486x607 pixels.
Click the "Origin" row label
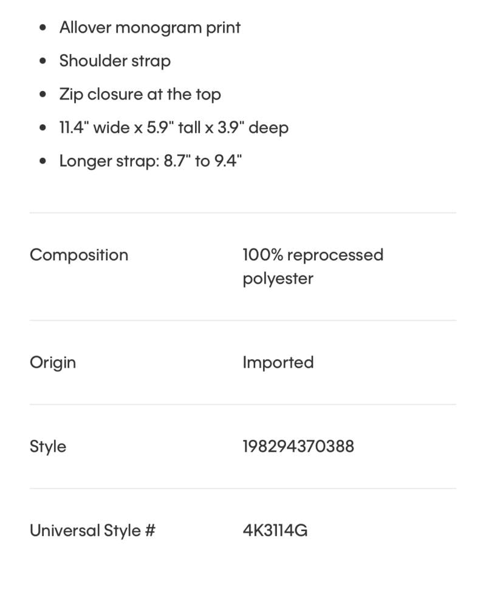(x=53, y=362)
